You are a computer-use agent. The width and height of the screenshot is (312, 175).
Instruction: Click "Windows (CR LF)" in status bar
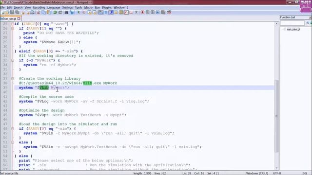click(257, 173)
